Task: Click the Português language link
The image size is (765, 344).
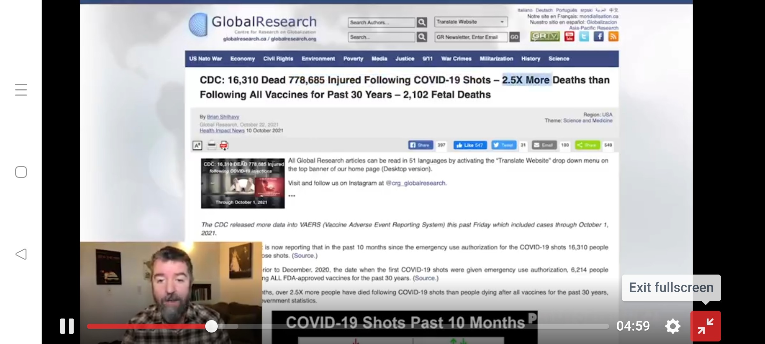Action: click(x=566, y=10)
